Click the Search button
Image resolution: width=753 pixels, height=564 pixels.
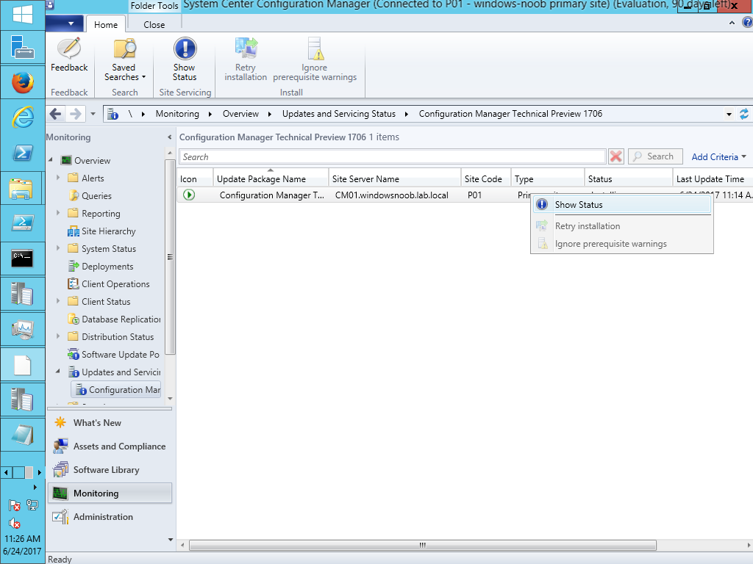(x=655, y=156)
